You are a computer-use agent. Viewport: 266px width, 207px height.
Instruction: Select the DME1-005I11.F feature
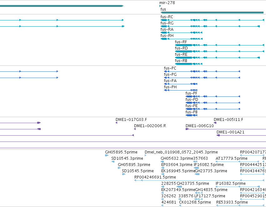click(215, 123)
